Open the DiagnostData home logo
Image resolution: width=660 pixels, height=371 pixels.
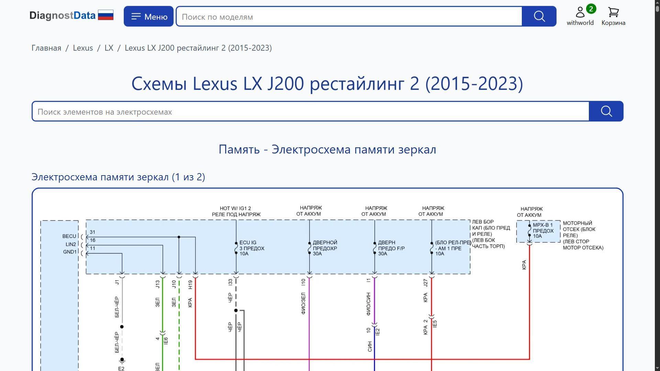click(62, 15)
